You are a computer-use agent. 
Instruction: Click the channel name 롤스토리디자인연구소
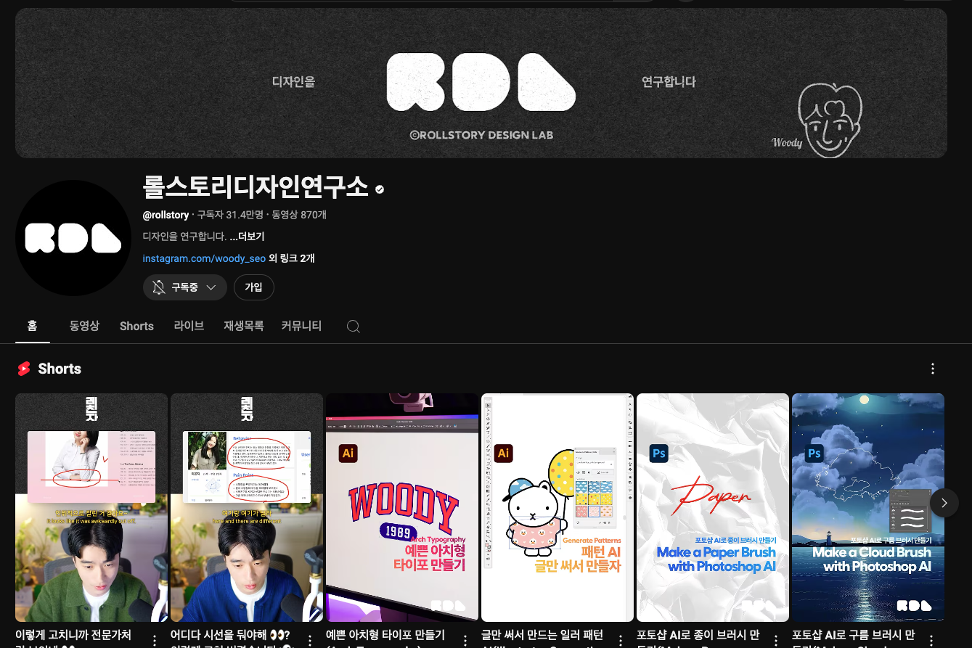[x=256, y=188]
